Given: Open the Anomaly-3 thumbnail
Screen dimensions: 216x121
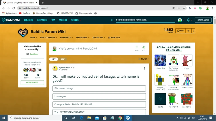Looking at the screenshot, I should click(x=187, y=99).
